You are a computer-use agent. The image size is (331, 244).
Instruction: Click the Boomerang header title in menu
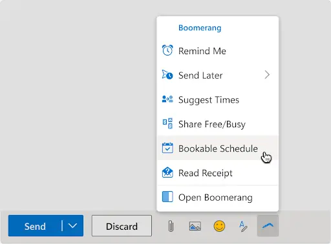point(200,28)
